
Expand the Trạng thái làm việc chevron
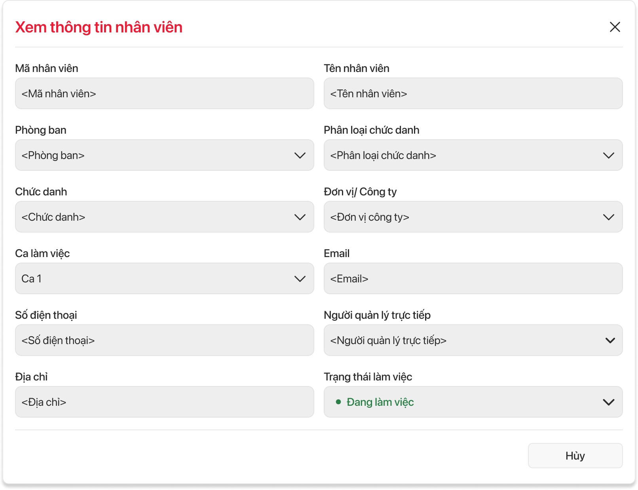pos(608,402)
